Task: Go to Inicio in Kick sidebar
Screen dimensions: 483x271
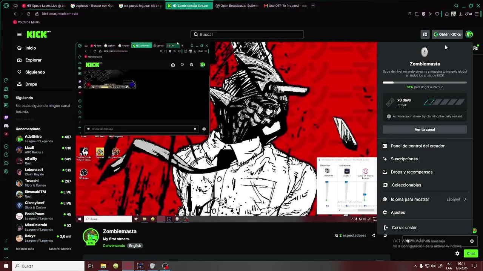Action: [x=26, y=48]
